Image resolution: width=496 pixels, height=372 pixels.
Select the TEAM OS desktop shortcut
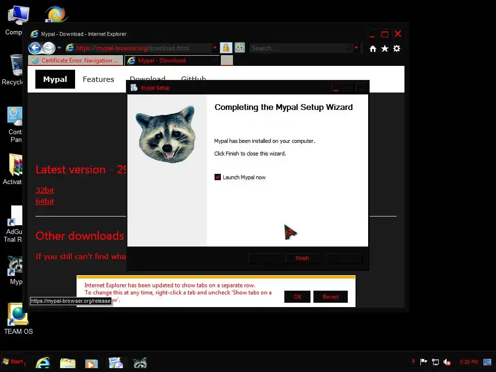pos(18,319)
